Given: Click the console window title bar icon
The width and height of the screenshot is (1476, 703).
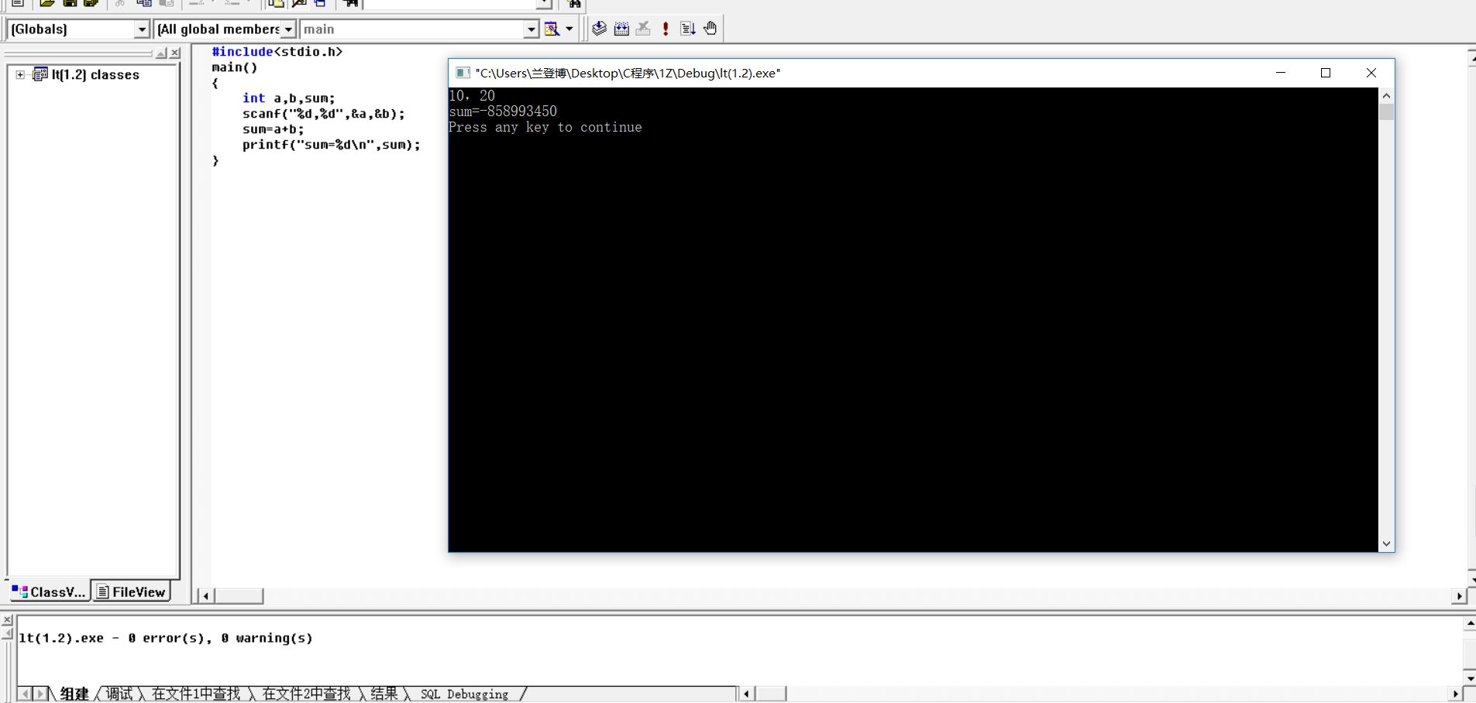Looking at the screenshot, I should click(x=463, y=73).
